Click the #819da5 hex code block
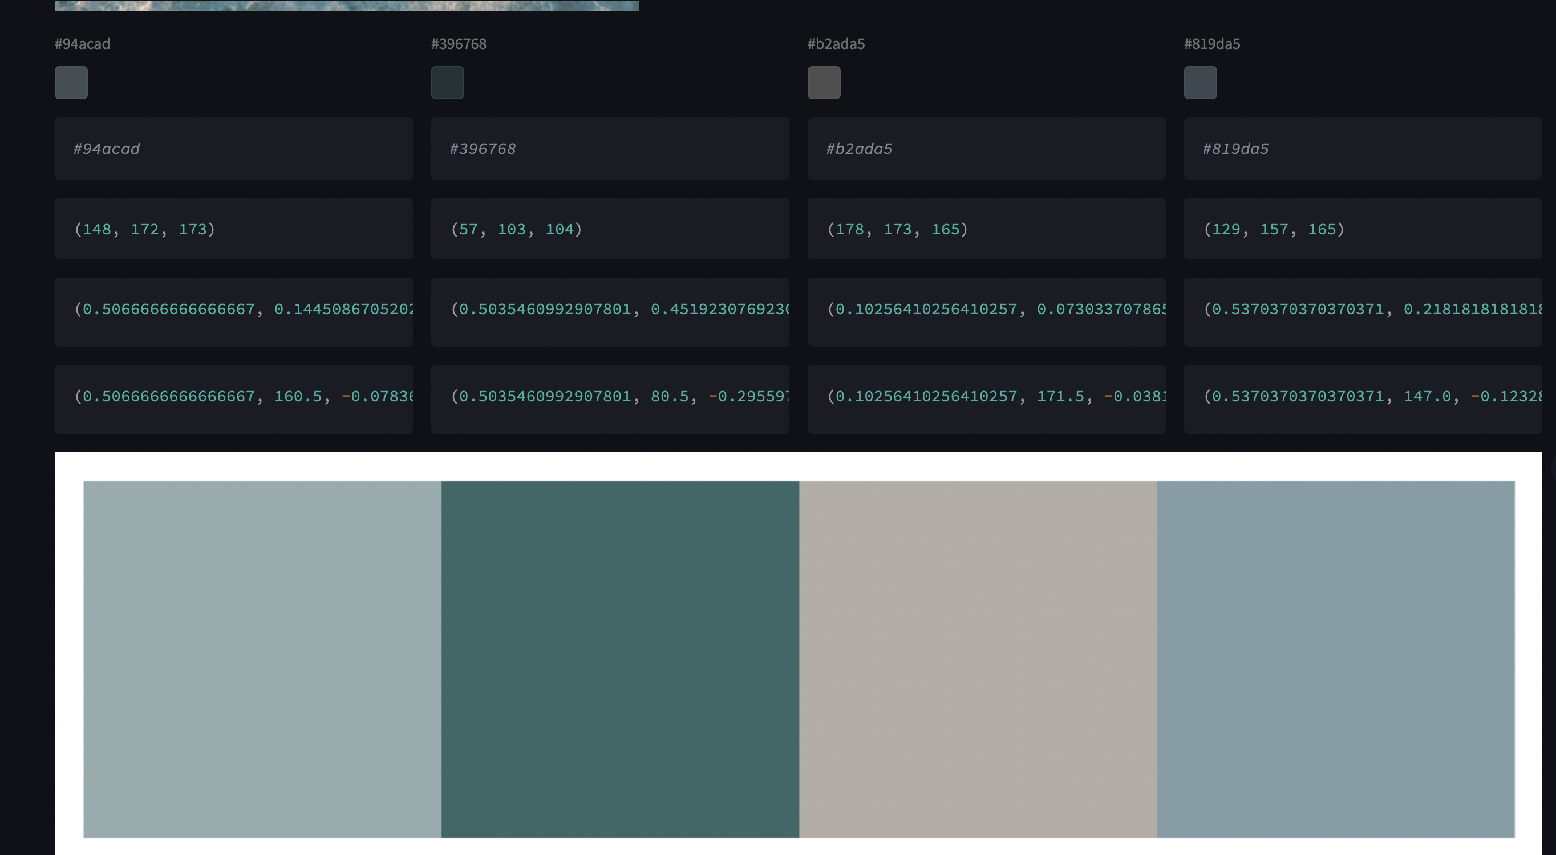The height and width of the screenshot is (855, 1556). 1363,149
